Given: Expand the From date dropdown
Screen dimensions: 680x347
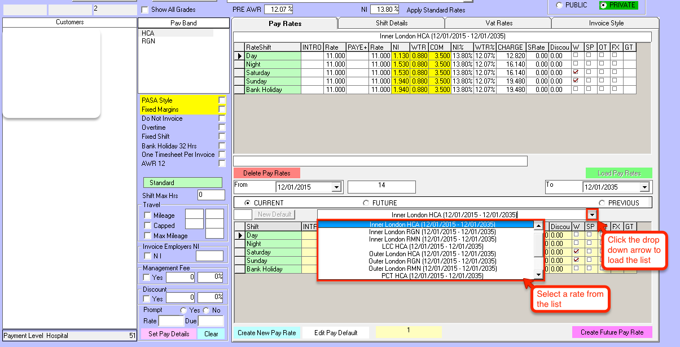Looking at the screenshot, I should pos(337,187).
